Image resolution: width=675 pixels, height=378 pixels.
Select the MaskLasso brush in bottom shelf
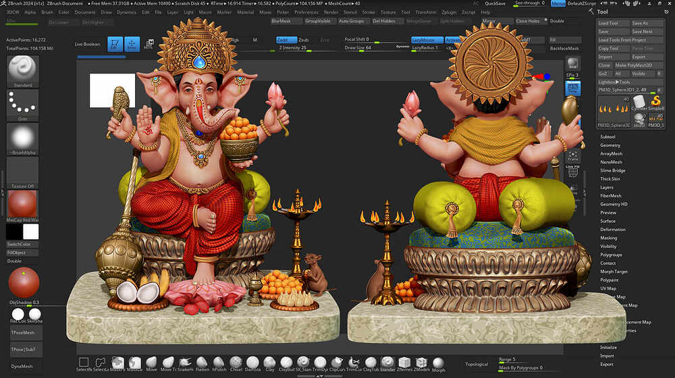[135, 364]
